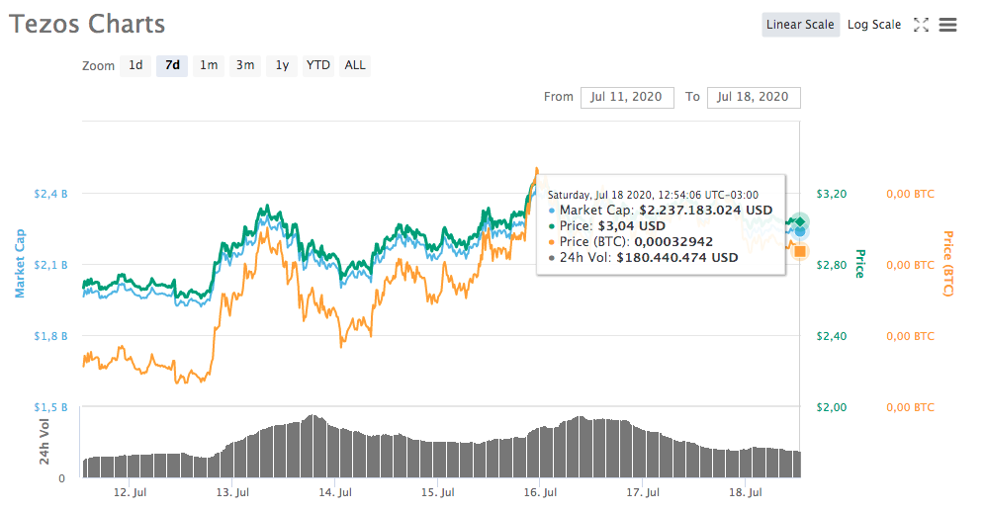The height and width of the screenshot is (511, 986).
Task: Click the 18. Jul date label
Action: pyautogui.click(x=745, y=492)
